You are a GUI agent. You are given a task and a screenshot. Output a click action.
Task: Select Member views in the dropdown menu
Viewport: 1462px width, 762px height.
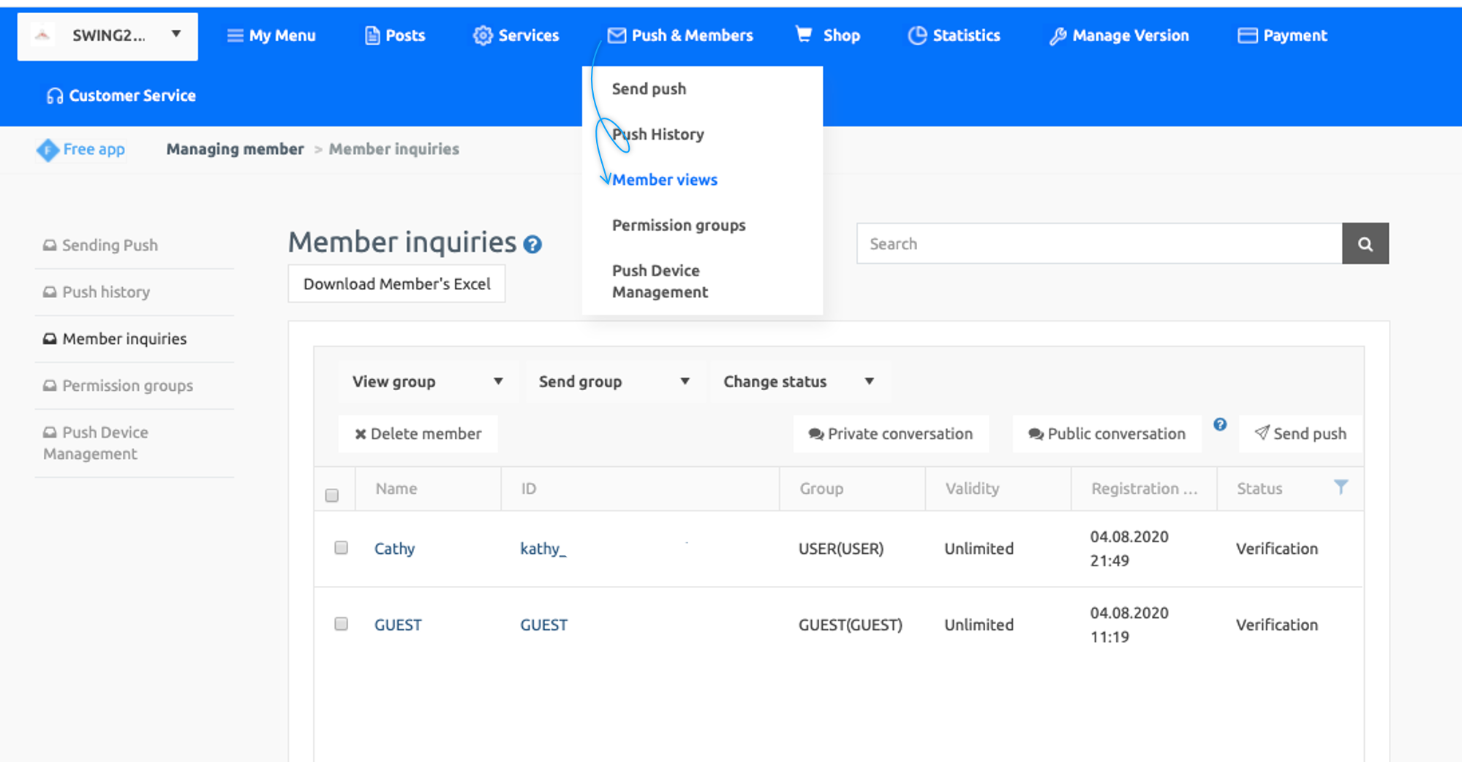point(664,180)
